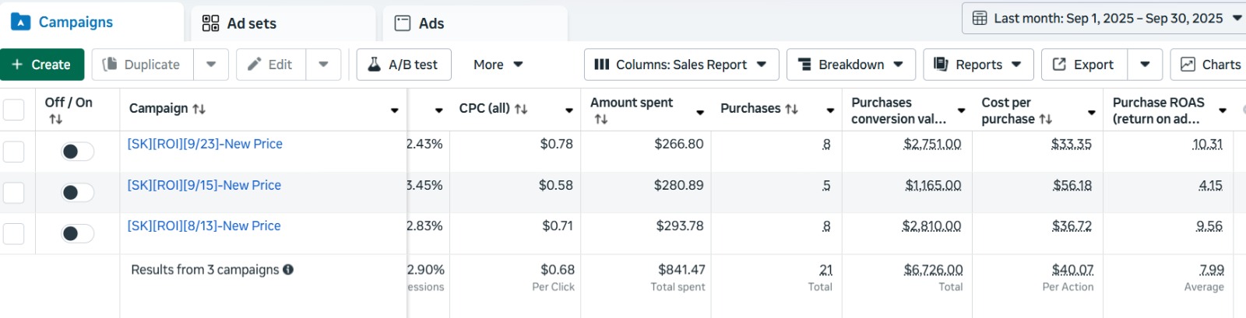The height and width of the screenshot is (318, 1246).
Task: Open the CPC (all) column options arrow
Action: click(569, 110)
